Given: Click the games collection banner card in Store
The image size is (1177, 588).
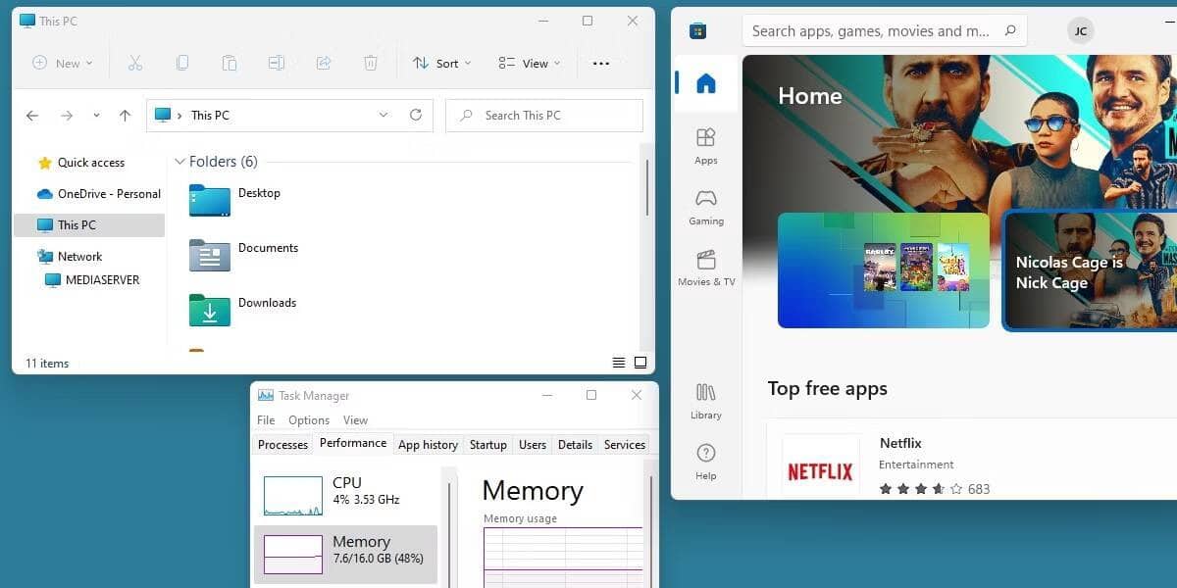Looking at the screenshot, I should tap(884, 270).
